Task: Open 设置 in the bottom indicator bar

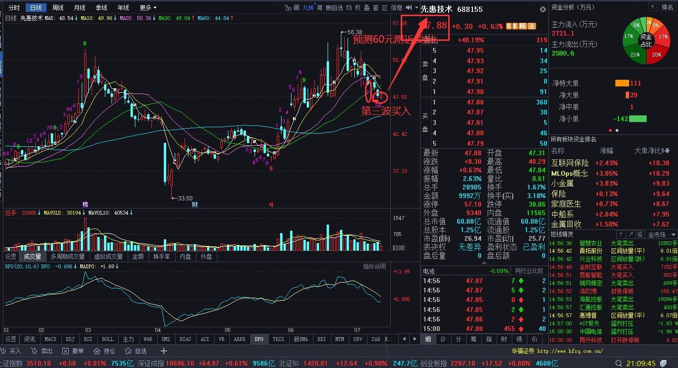Action: pos(10,339)
